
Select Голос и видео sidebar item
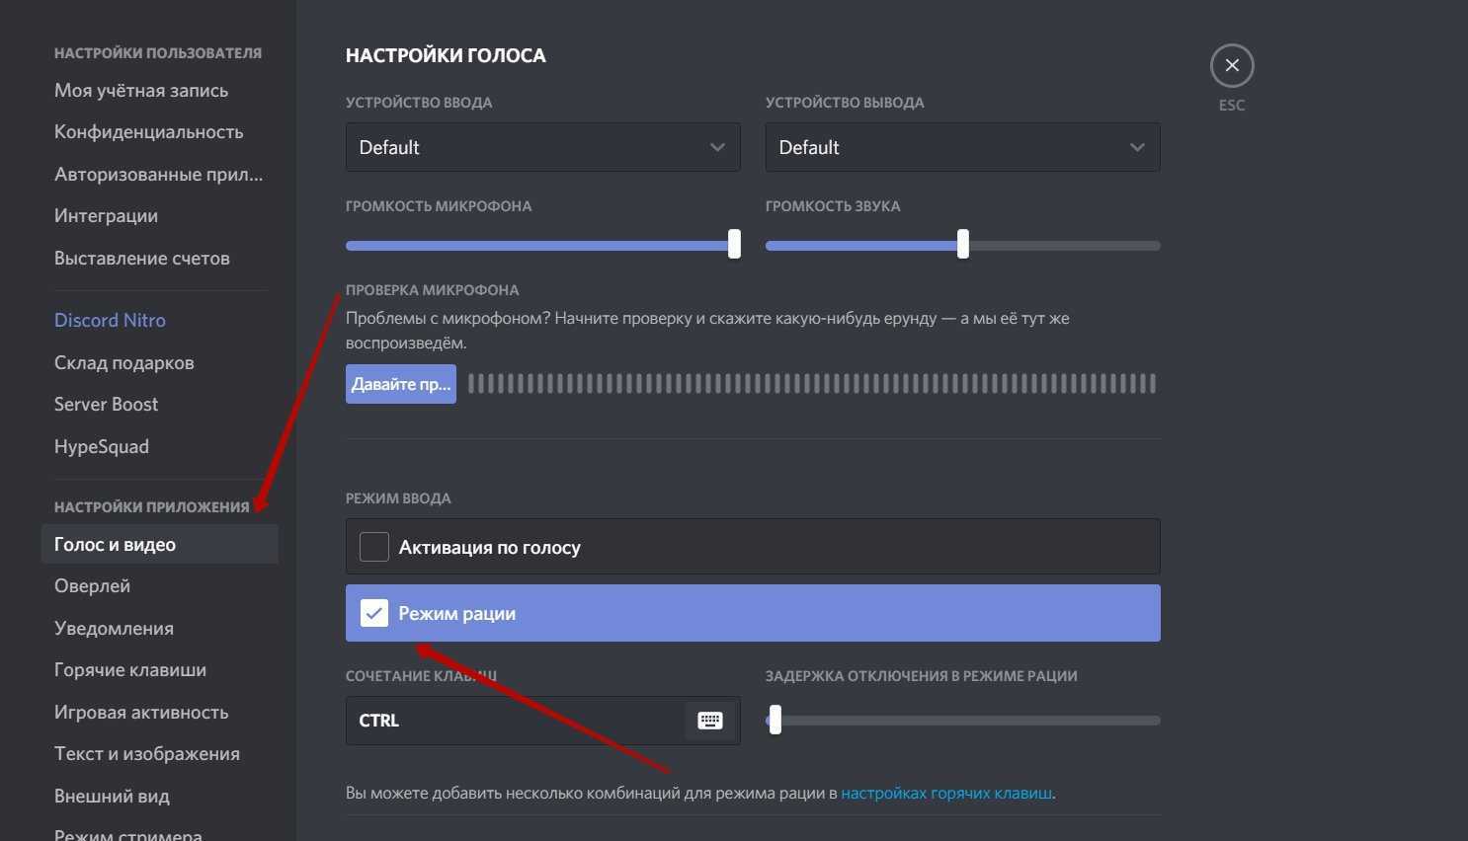coord(160,544)
